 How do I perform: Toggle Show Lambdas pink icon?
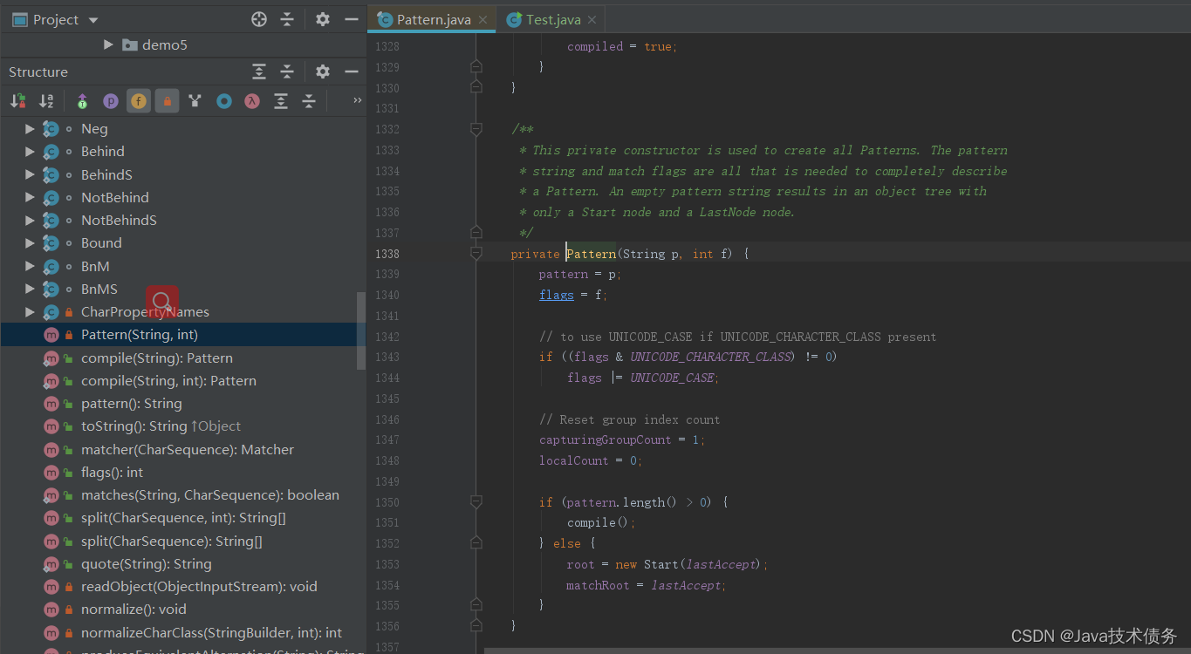tap(252, 101)
